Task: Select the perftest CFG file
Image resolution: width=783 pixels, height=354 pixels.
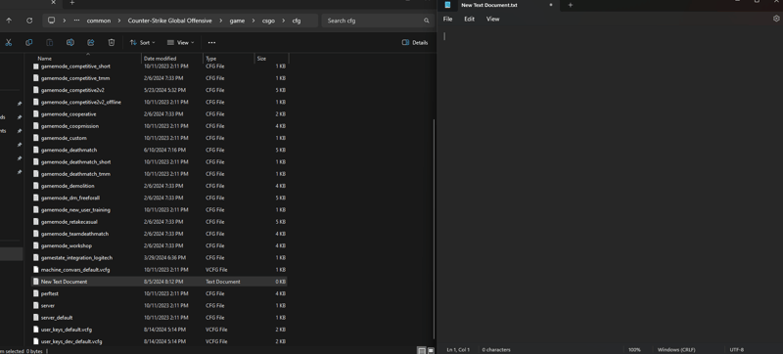Action: (159, 293)
